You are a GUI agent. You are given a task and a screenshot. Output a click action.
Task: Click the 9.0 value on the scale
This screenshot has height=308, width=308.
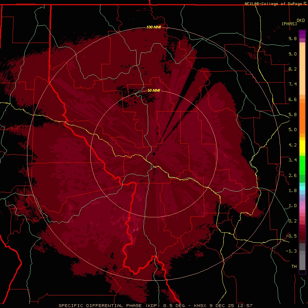pyautogui.click(x=293, y=54)
